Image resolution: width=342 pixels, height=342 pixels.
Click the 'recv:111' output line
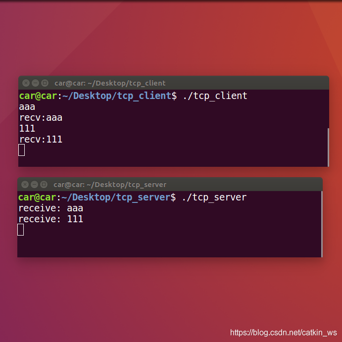tap(41, 140)
